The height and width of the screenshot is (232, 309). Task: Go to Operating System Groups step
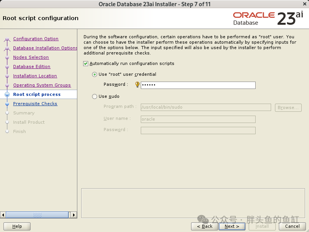(42, 85)
